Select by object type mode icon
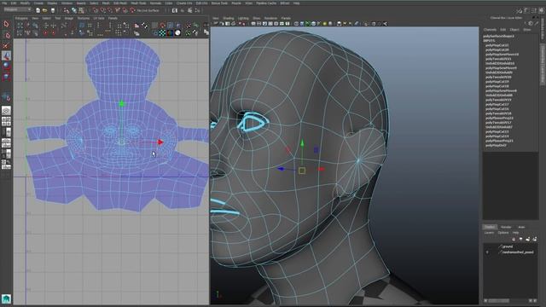The width and height of the screenshot is (546, 307). (74, 10)
